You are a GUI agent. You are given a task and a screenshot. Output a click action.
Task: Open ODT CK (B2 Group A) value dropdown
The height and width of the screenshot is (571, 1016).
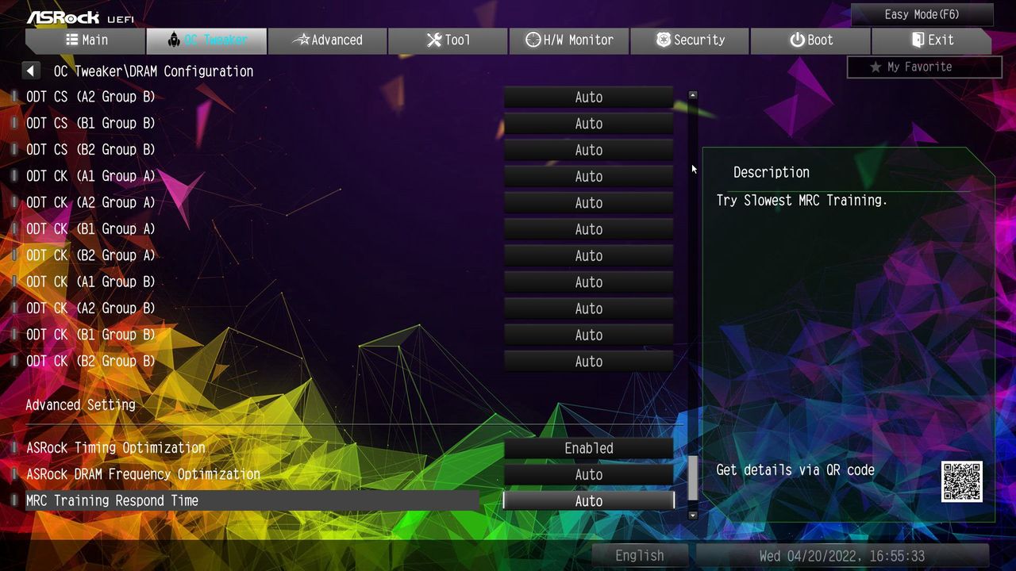[x=589, y=255]
